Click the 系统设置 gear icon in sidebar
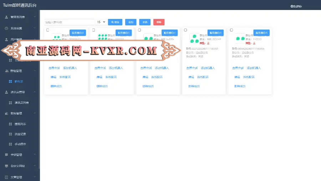The height and width of the screenshot is (181, 321). [x=6, y=28]
